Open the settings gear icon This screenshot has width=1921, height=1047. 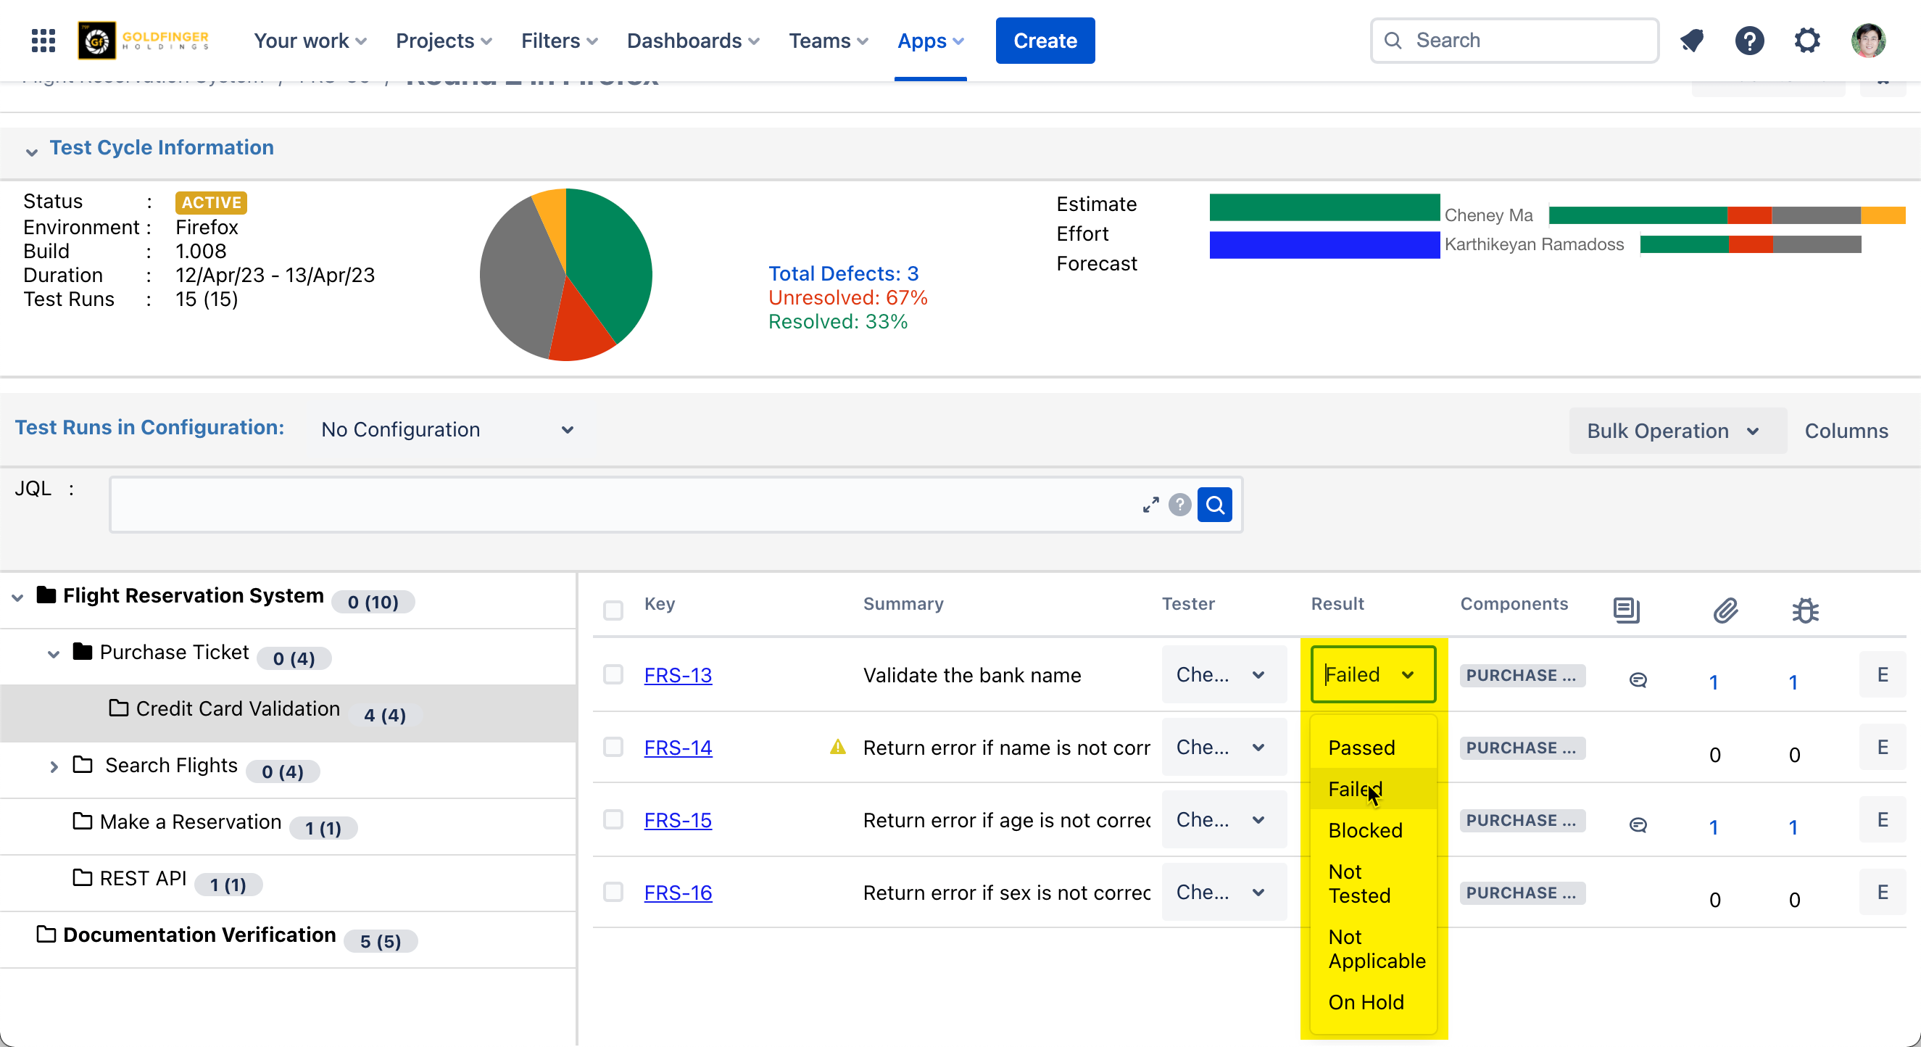[x=1807, y=41]
